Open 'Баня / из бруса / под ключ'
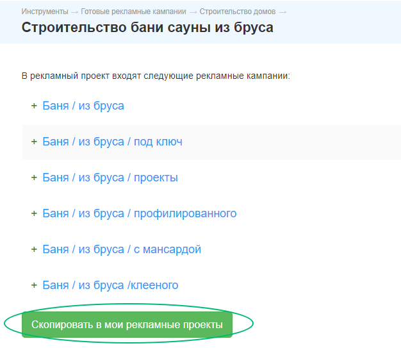This screenshot has height=348, width=401. point(112,142)
